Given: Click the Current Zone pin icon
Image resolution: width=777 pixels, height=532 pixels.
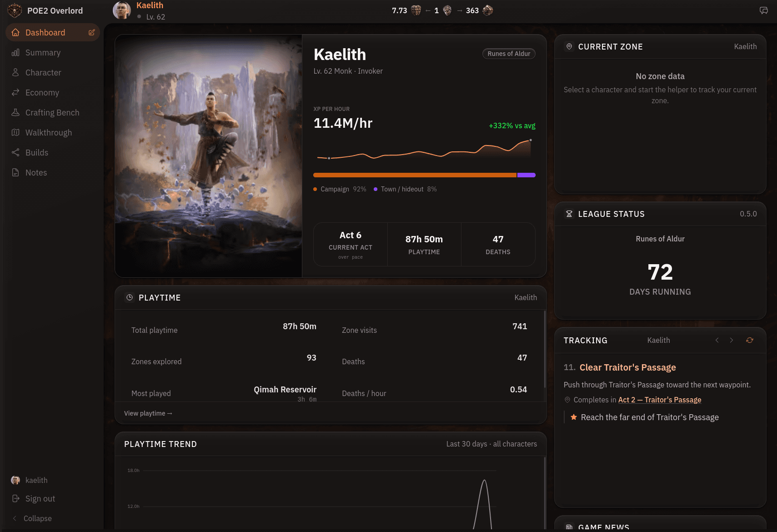Looking at the screenshot, I should point(569,46).
